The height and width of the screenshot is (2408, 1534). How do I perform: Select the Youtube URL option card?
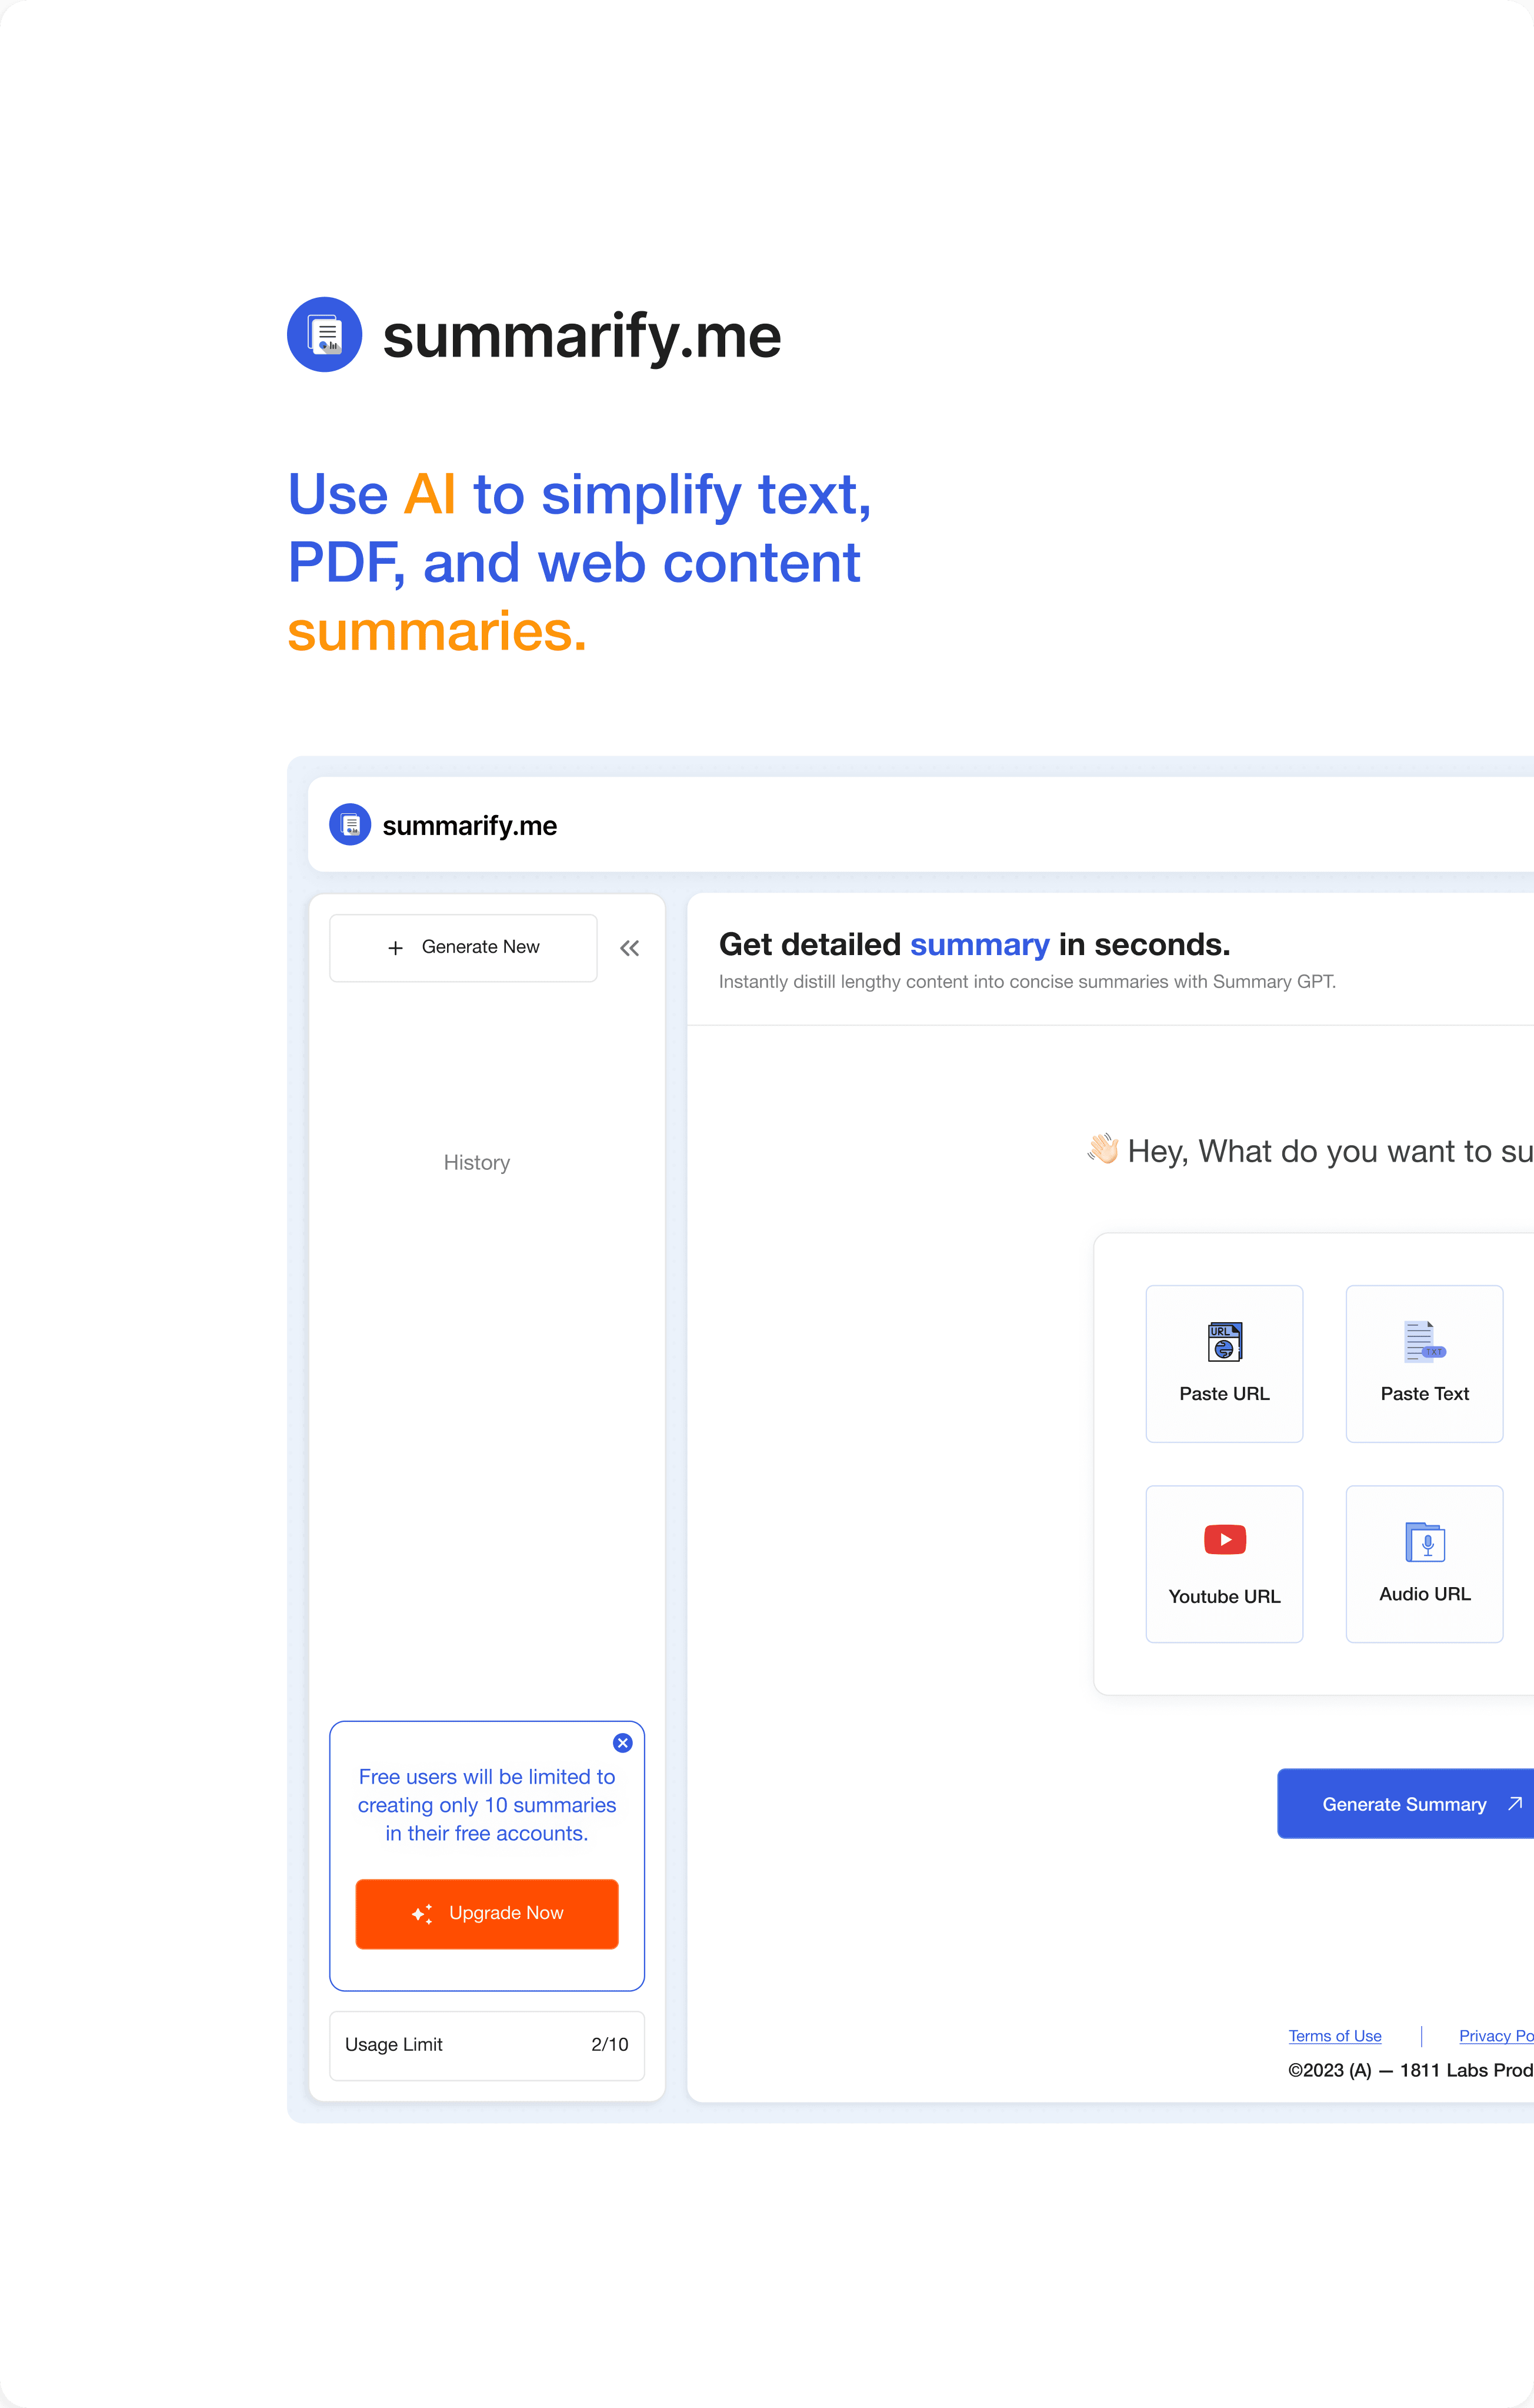tap(1224, 1564)
